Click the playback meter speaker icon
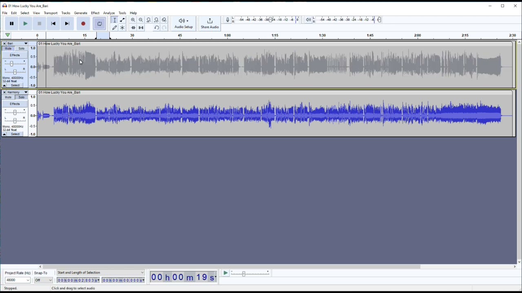The width and height of the screenshot is (522, 293). click(x=308, y=20)
